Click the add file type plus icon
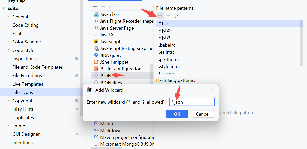The width and height of the screenshot is (307, 149). (x=95, y=7)
